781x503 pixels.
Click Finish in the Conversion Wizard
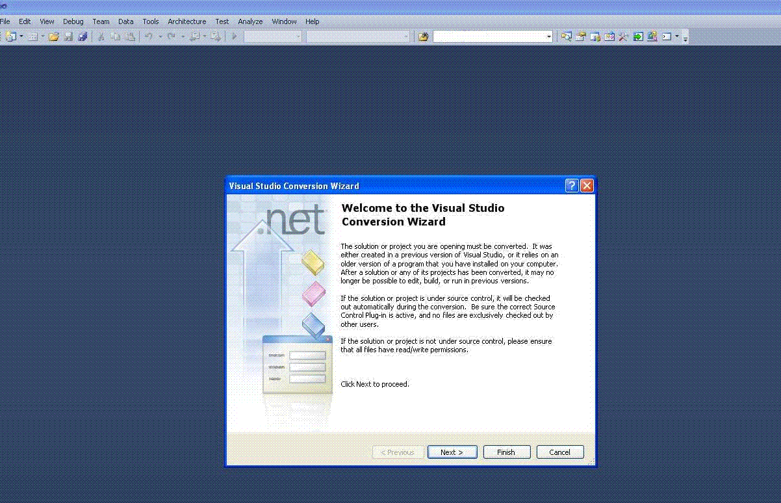pos(506,452)
